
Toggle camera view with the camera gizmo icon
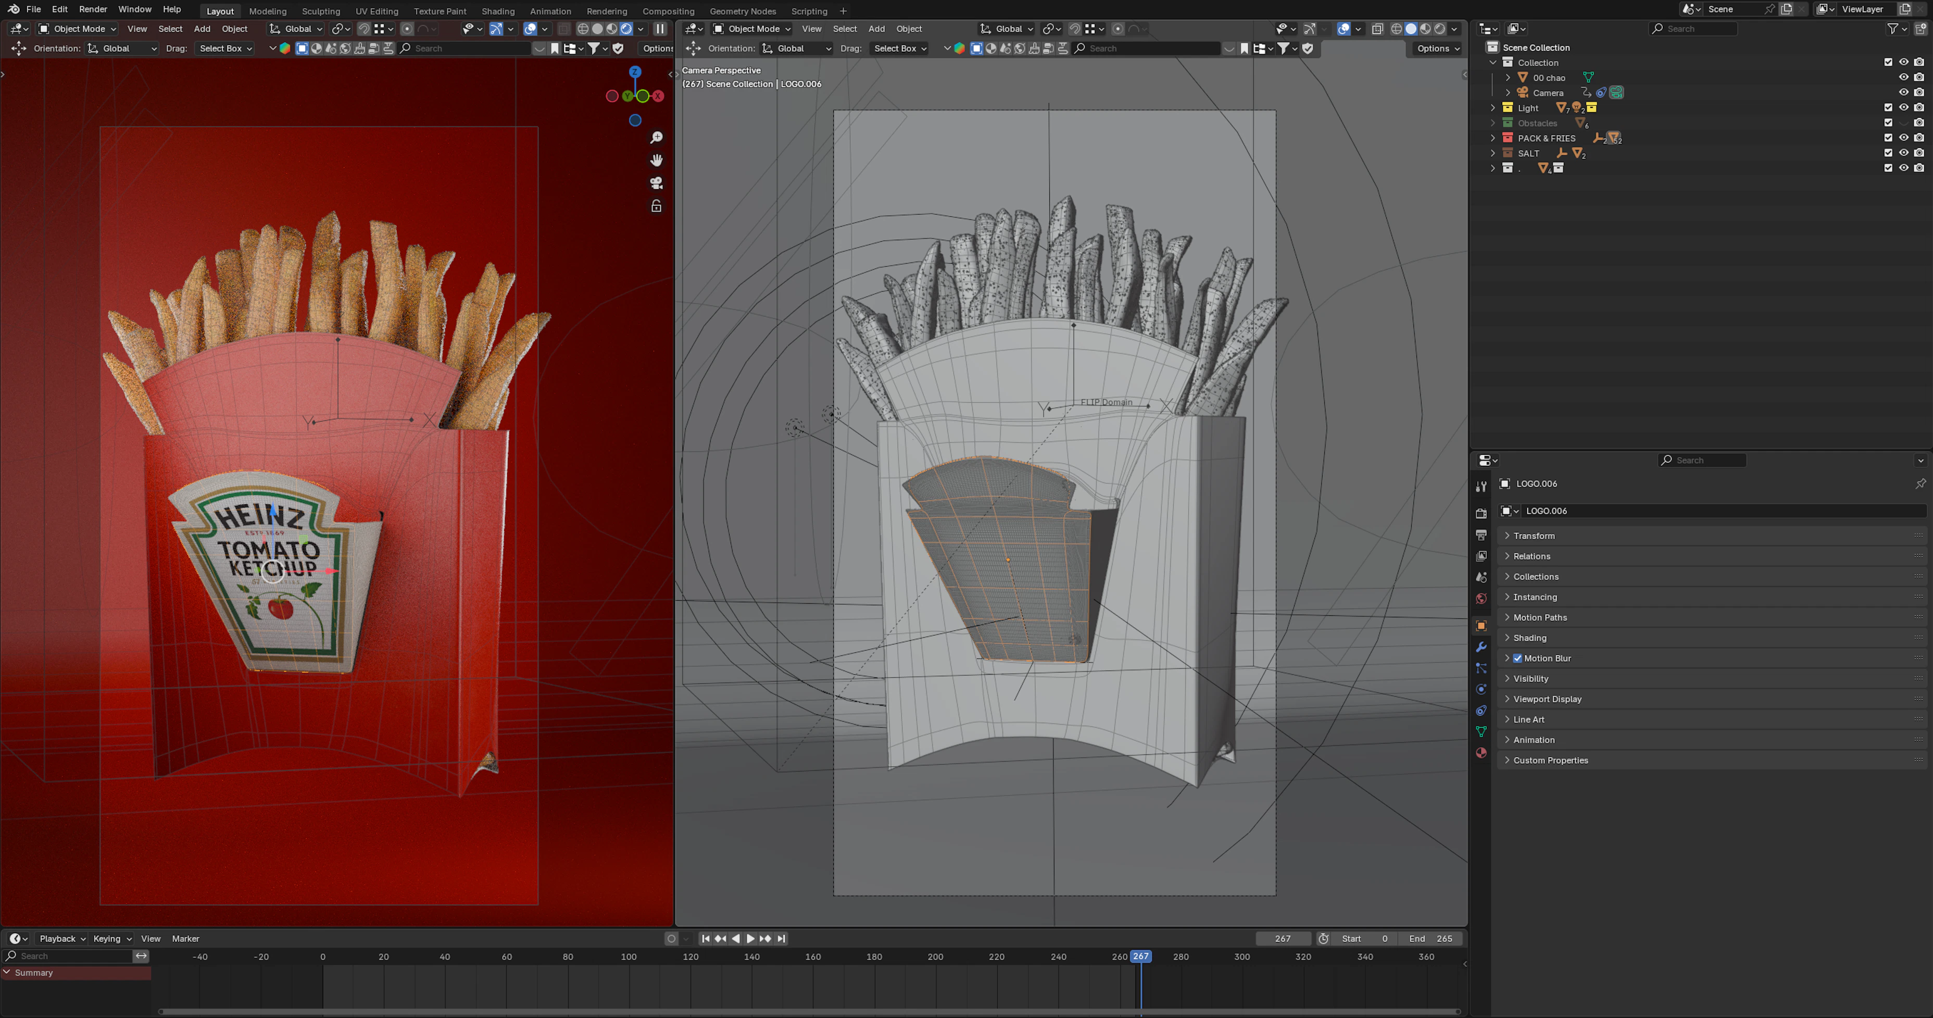click(x=657, y=182)
